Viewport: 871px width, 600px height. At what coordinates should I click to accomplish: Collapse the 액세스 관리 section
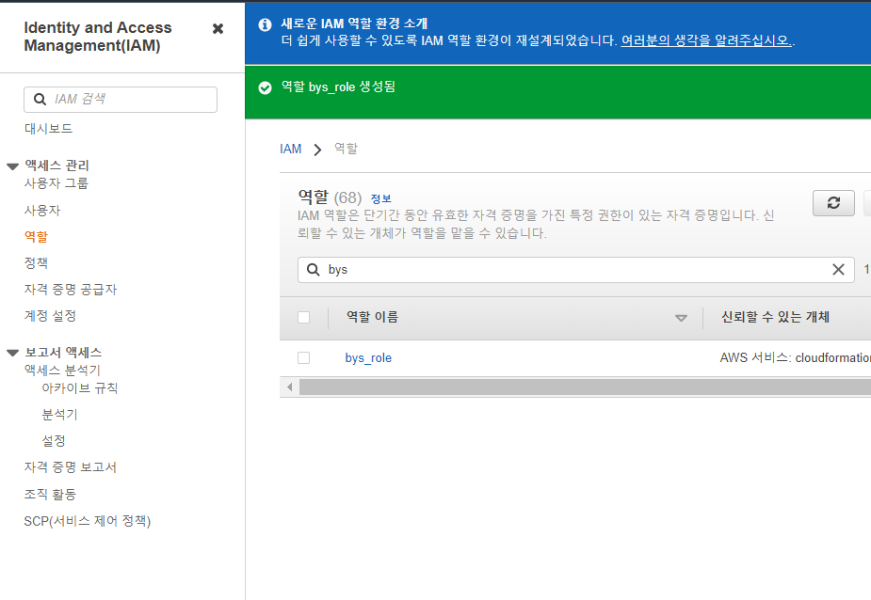pyautogui.click(x=12, y=166)
